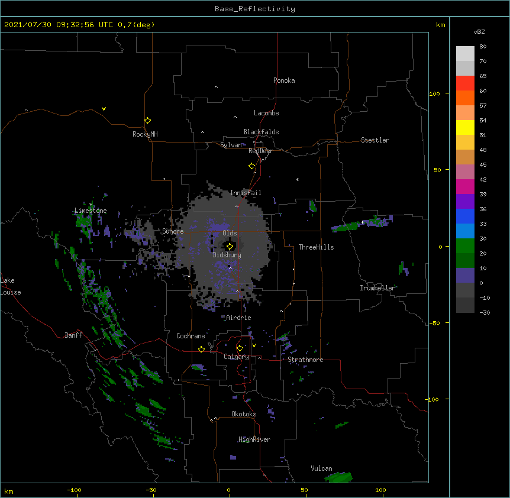Pick the red 60-65 dBZ swatch
Image resolution: width=510 pixels, height=498 pixels.
pyautogui.click(x=465, y=83)
